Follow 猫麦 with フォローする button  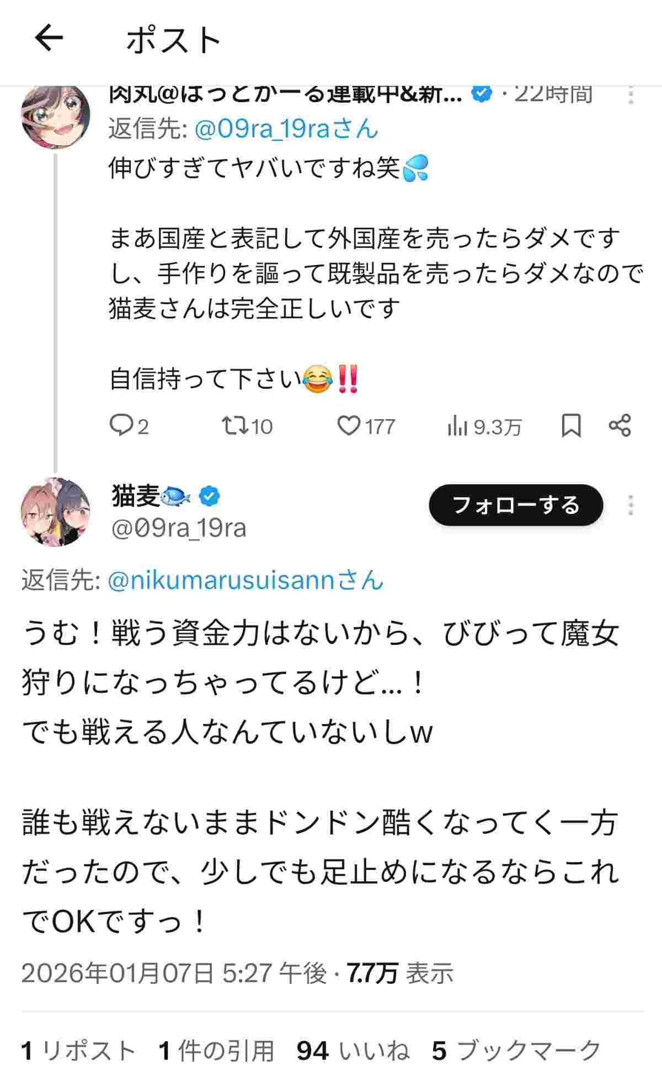[516, 505]
